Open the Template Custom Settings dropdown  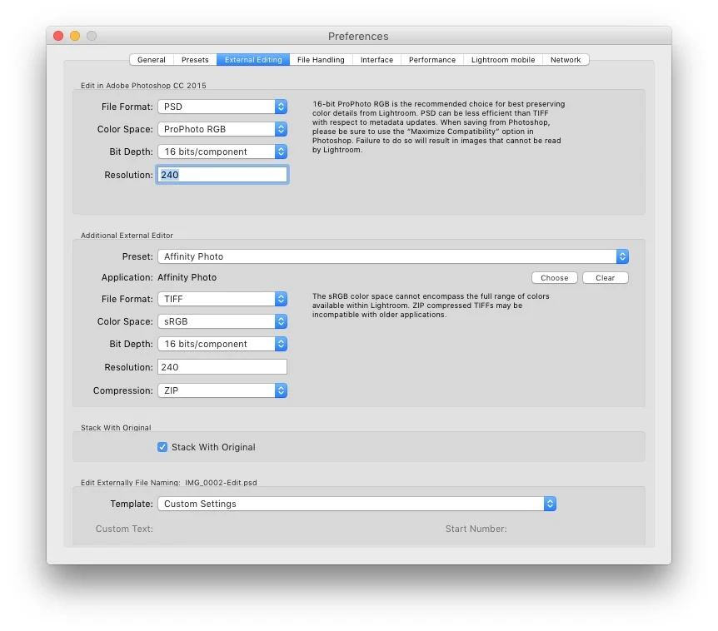point(357,504)
